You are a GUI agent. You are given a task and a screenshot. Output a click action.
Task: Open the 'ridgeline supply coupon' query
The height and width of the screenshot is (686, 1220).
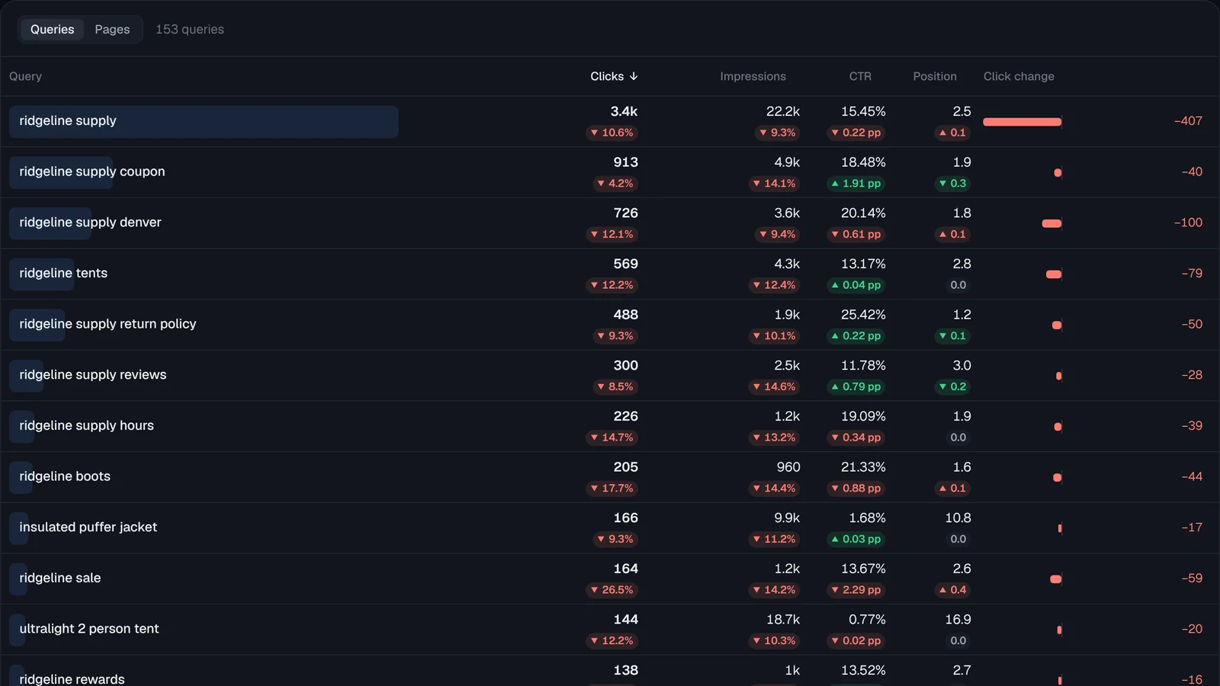click(x=92, y=171)
